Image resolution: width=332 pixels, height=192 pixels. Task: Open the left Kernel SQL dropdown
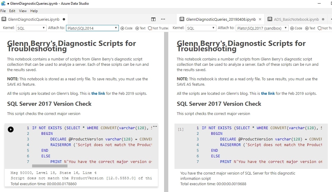point(31,28)
